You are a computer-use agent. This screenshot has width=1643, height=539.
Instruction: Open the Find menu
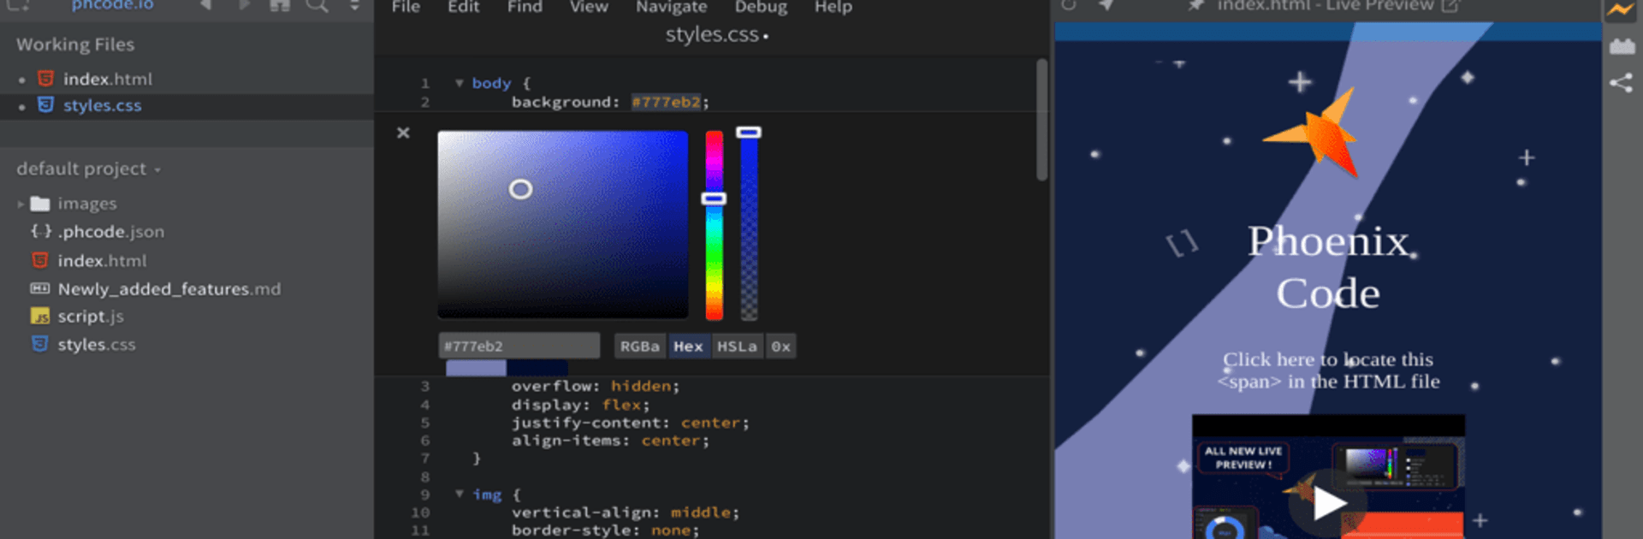coord(525,7)
